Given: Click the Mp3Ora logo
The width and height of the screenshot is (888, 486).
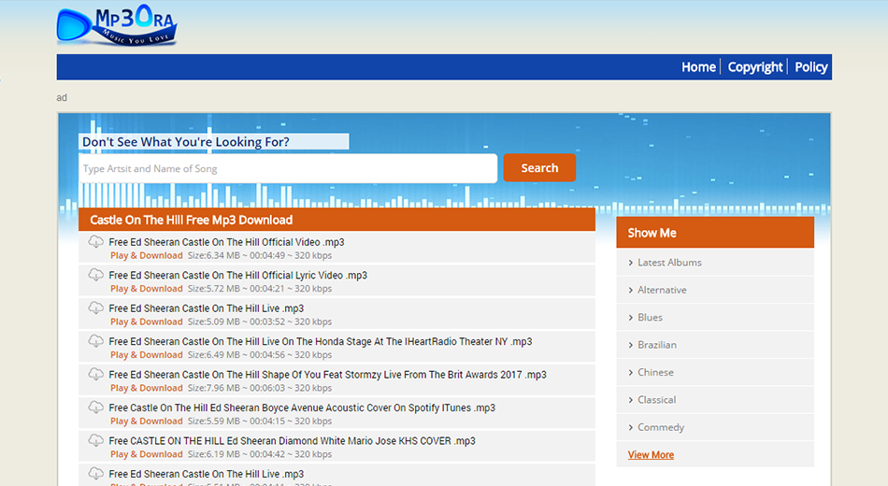Looking at the screenshot, I should [x=117, y=25].
